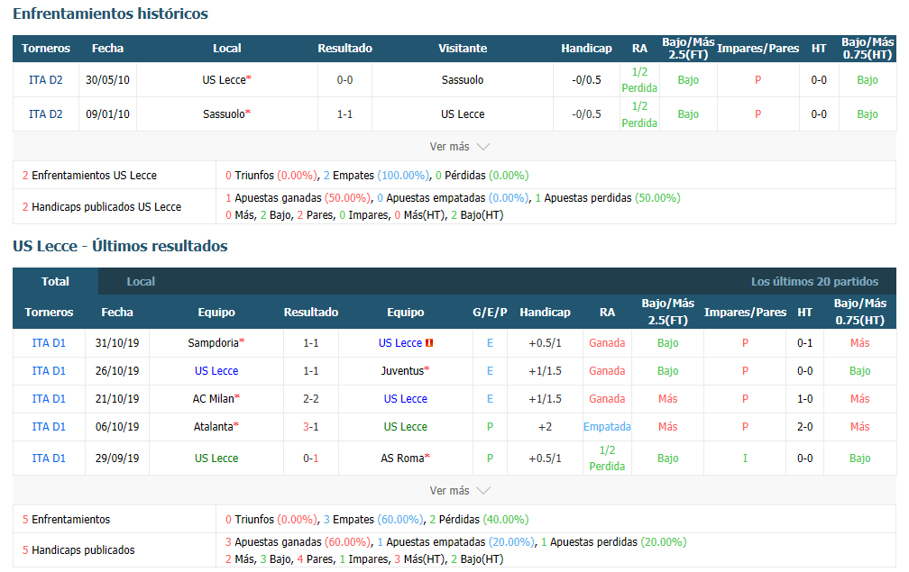Click the 1-1 result of 09/01/10 match
This screenshot has width=909, height=572.
click(x=344, y=114)
